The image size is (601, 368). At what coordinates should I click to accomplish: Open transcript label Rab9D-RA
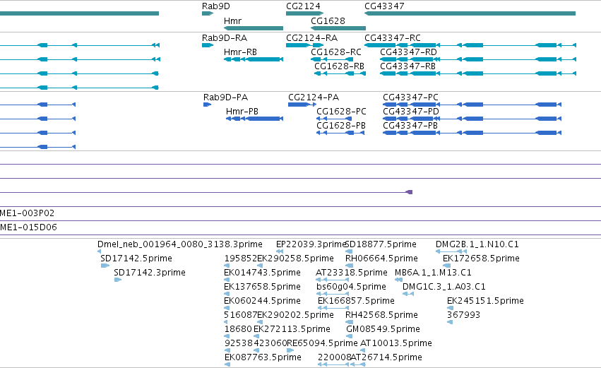(225, 38)
